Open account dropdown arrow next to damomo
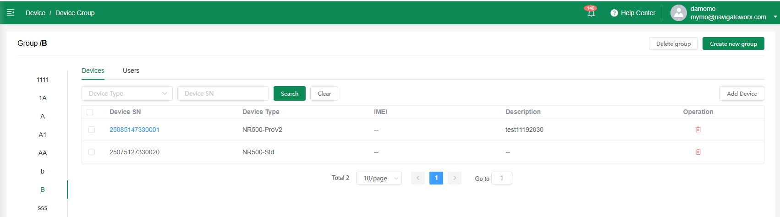Viewport: 780px width, 217px height. (x=775, y=17)
